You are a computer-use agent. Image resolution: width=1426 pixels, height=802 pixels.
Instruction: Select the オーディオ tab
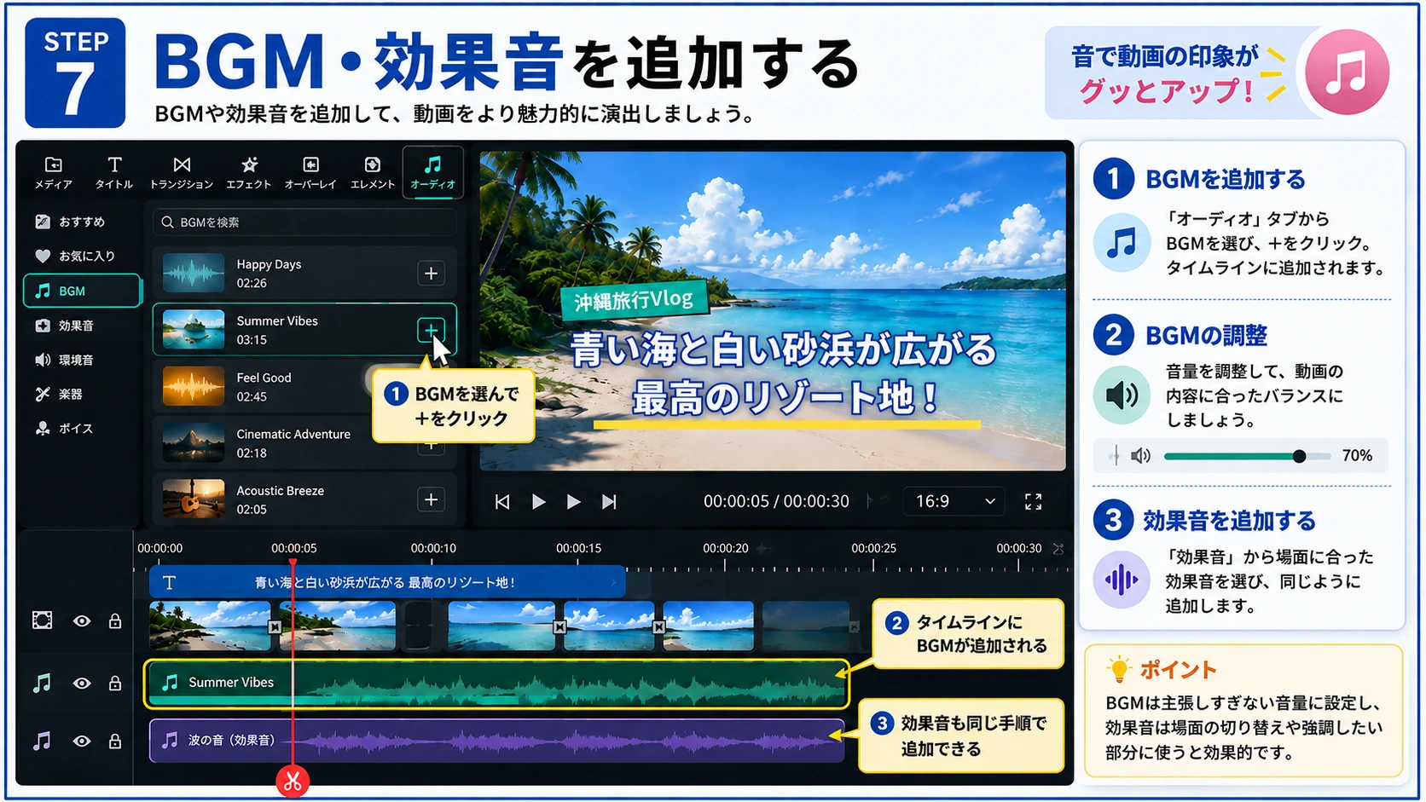(432, 172)
